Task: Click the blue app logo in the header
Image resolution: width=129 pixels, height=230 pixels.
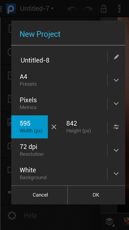Action: coord(11,9)
